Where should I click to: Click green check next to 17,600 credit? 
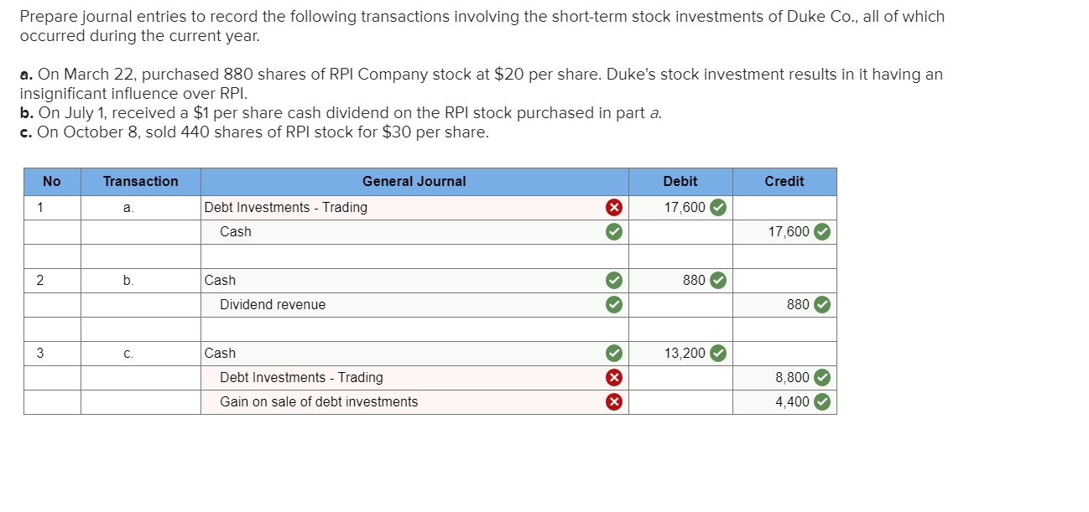pyautogui.click(x=822, y=231)
